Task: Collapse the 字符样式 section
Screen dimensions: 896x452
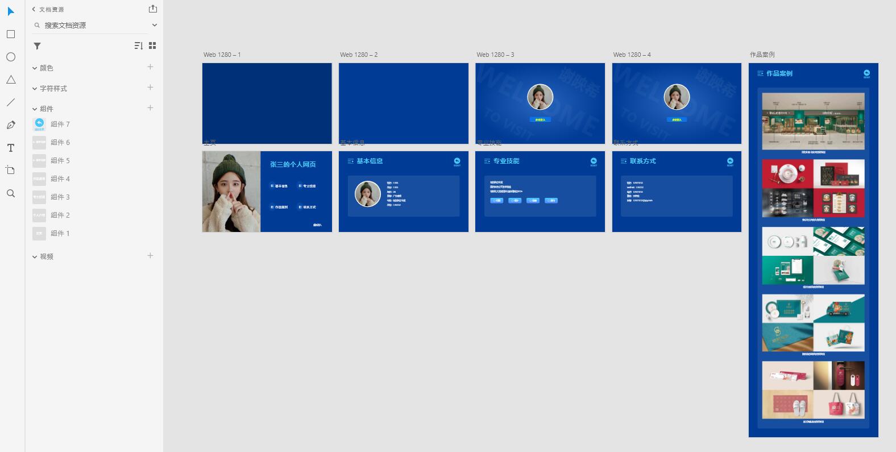Action: [x=35, y=89]
